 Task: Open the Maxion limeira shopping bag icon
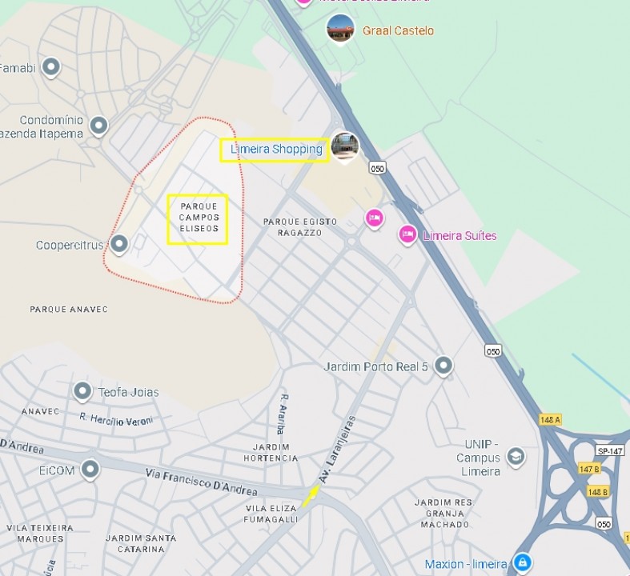coord(522,562)
